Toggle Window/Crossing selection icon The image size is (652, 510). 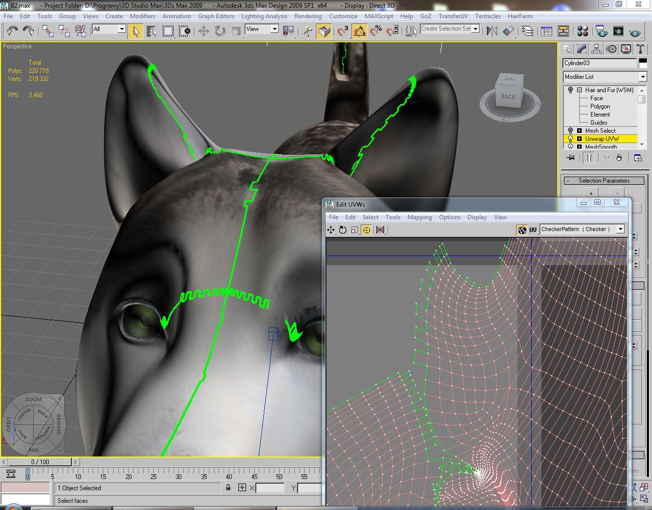tap(185, 31)
